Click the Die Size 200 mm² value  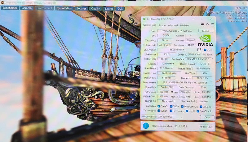[x=191, y=40]
